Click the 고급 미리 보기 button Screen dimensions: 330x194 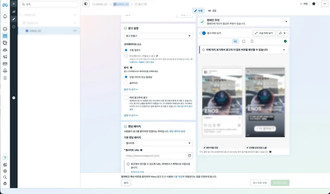coord(264,33)
